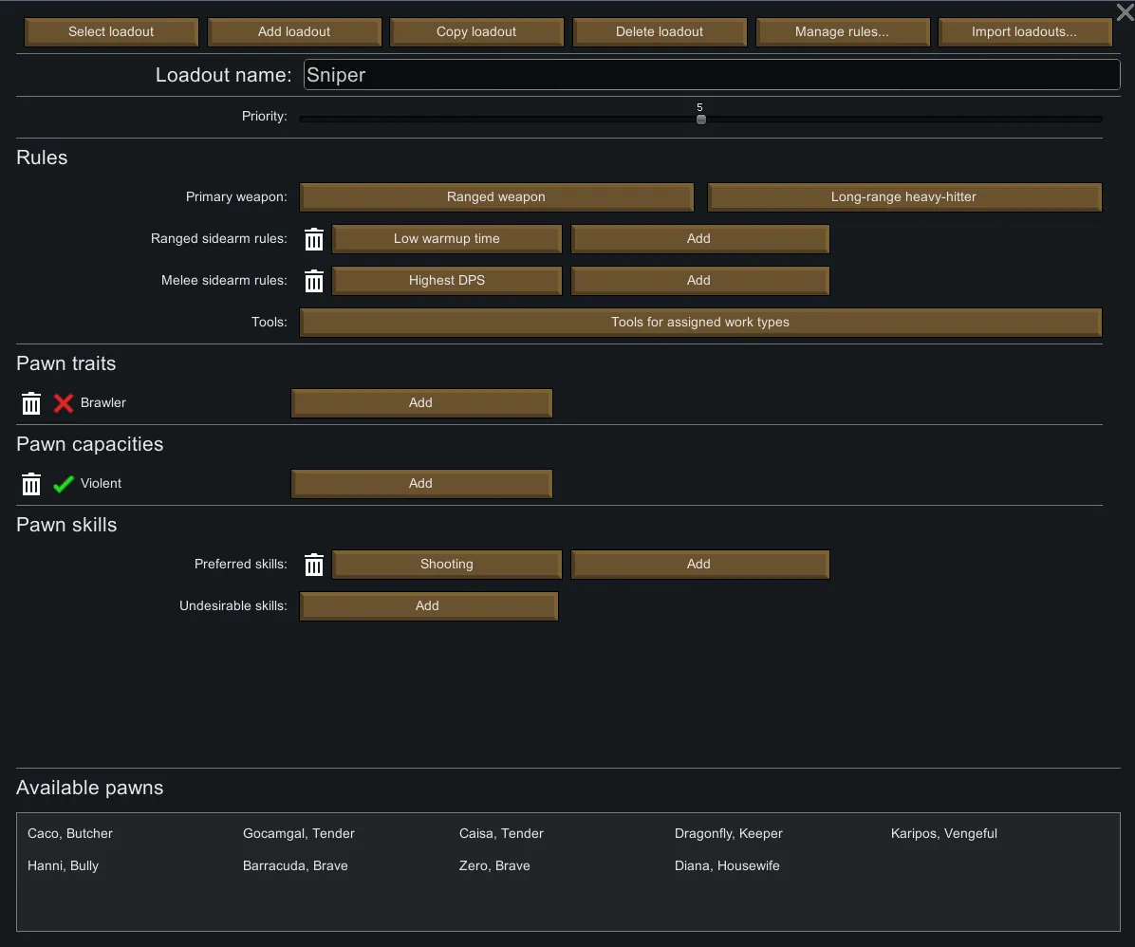Viewport: 1135px width, 947px height.
Task: Click the Priority slider handle
Action: click(x=701, y=120)
